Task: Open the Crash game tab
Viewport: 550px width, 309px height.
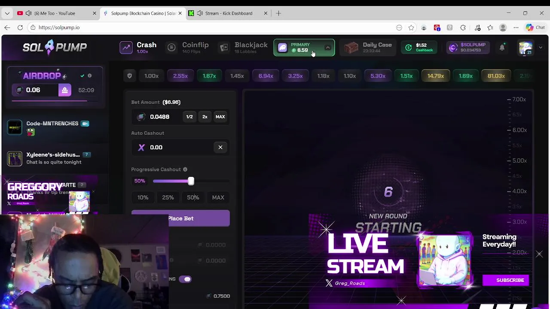Action: click(138, 48)
